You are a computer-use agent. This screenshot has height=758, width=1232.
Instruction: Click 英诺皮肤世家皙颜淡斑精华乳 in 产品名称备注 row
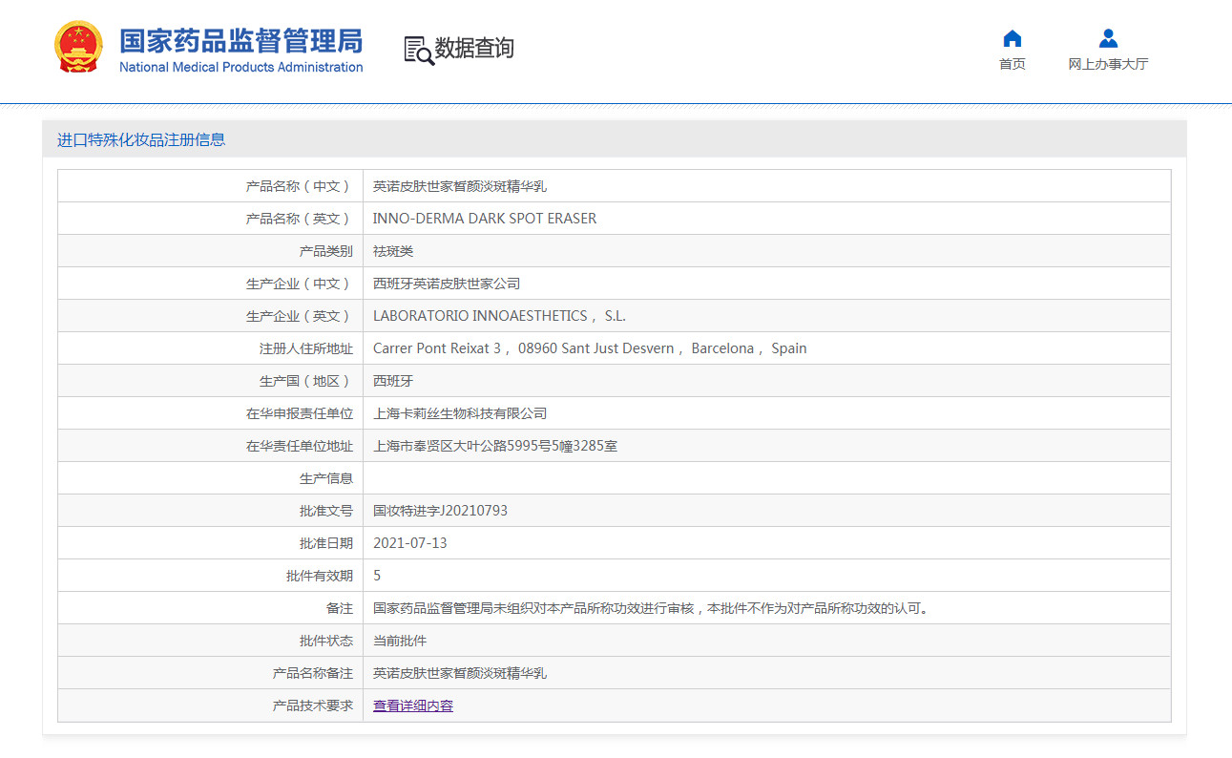tap(460, 673)
